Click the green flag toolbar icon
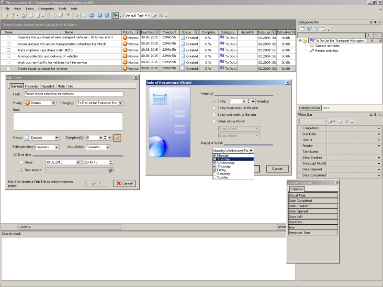The image size is (383, 287). tap(115, 15)
